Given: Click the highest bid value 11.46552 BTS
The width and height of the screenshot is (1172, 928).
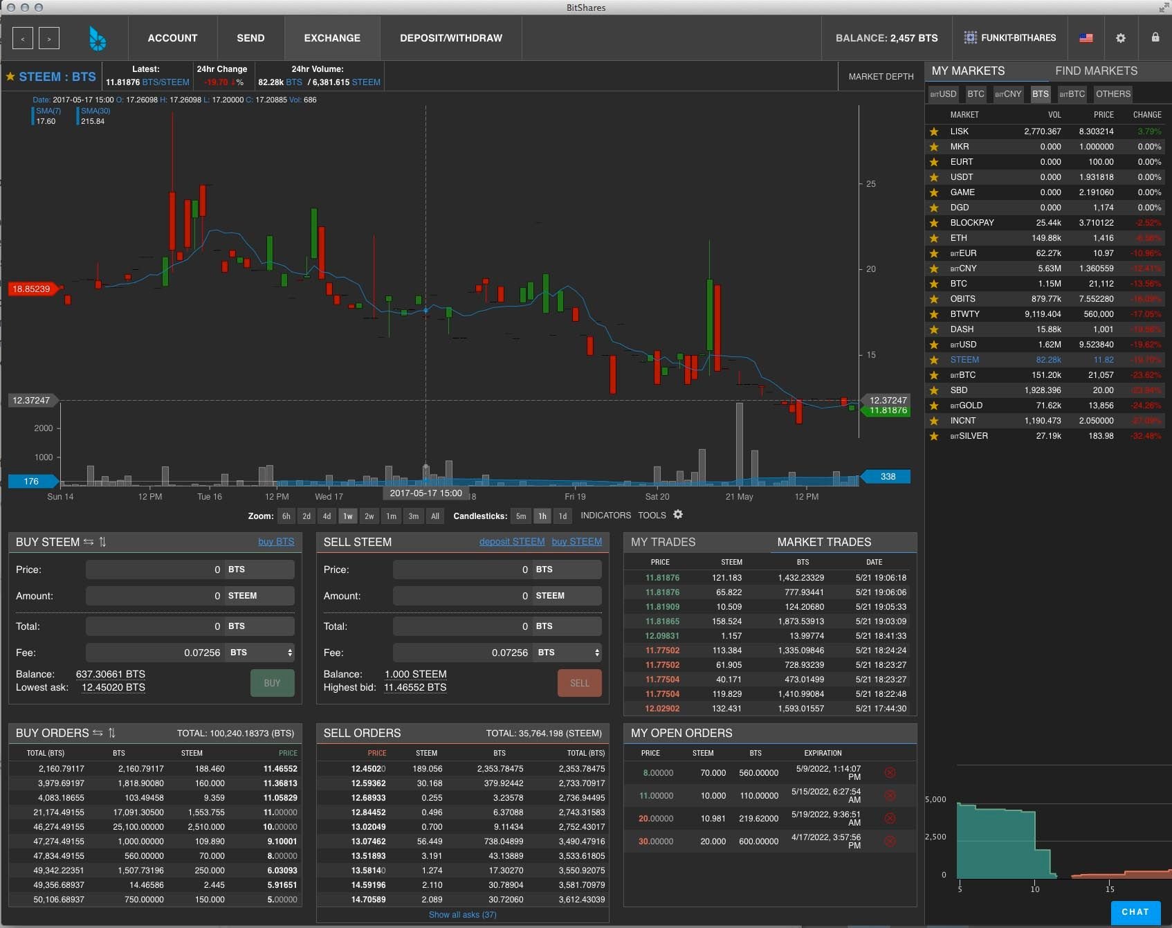Looking at the screenshot, I should pos(415,687).
